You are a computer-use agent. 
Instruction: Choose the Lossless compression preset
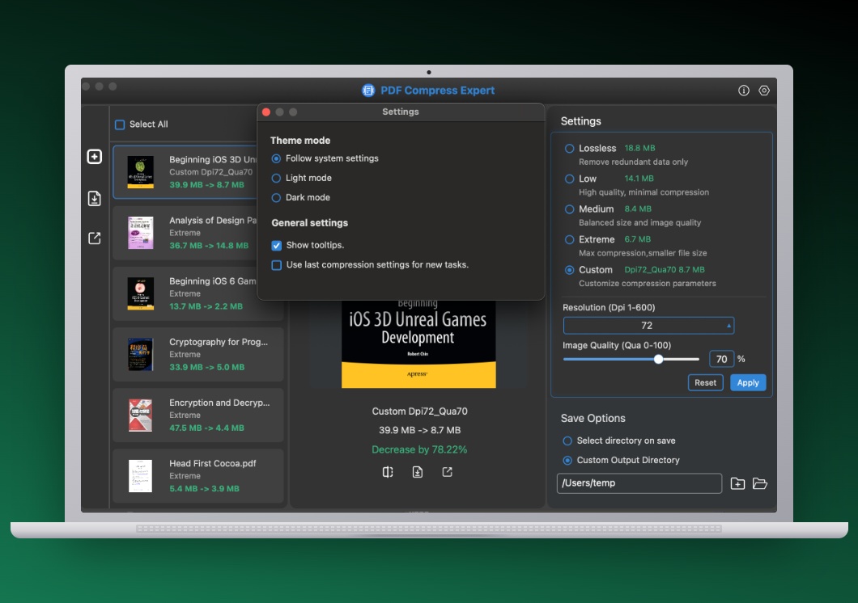[x=570, y=149]
